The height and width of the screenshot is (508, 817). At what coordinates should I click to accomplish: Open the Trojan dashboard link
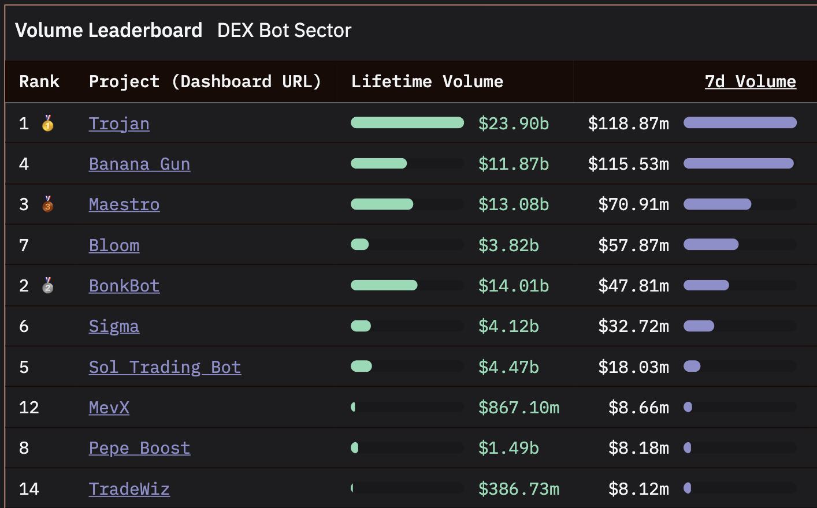119,124
